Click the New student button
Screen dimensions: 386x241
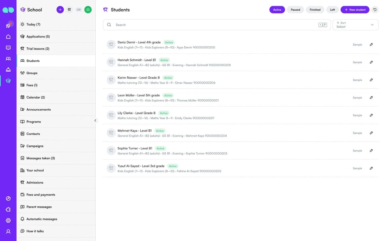pos(355,10)
